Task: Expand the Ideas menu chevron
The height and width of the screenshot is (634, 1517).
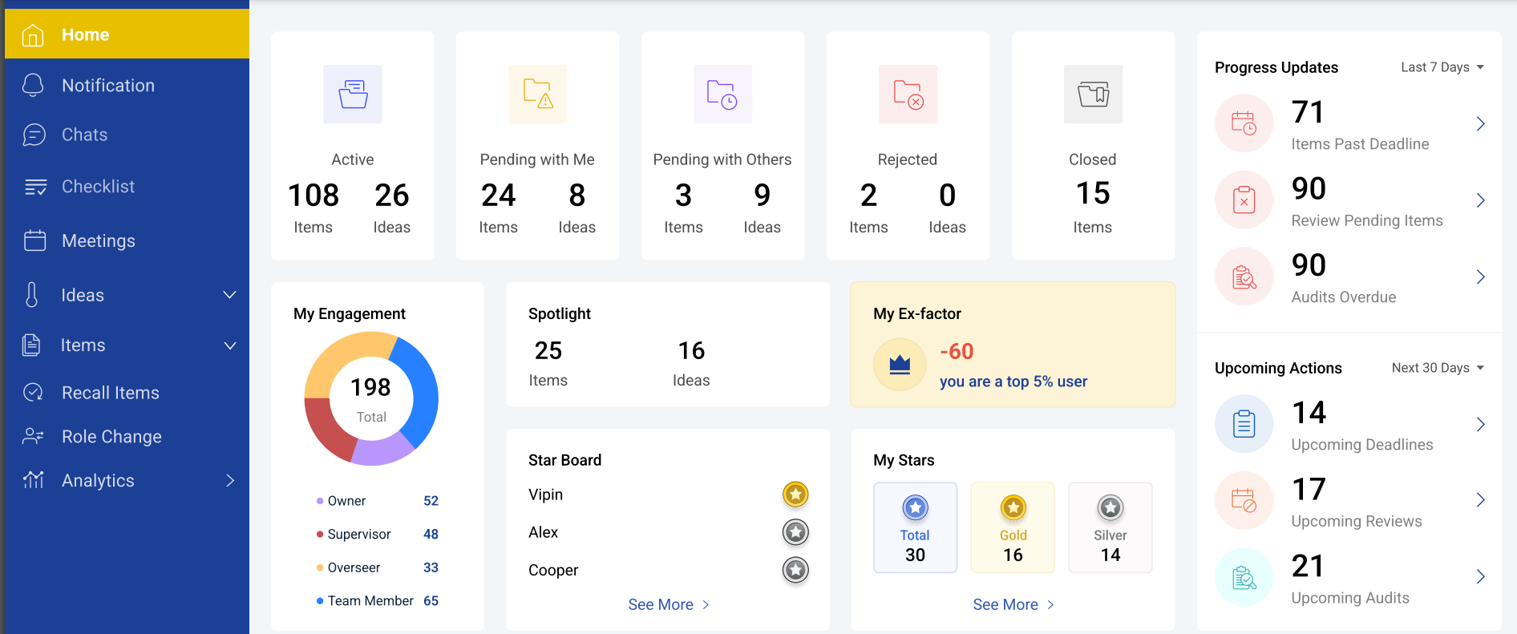Action: click(x=229, y=295)
